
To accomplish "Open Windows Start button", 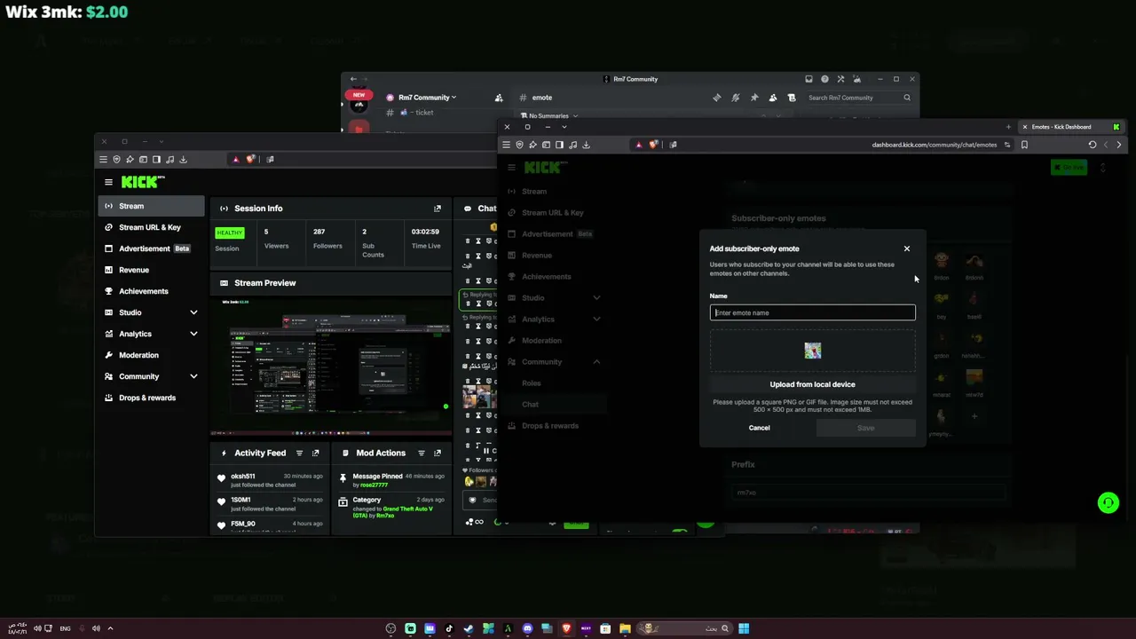I will (x=744, y=628).
